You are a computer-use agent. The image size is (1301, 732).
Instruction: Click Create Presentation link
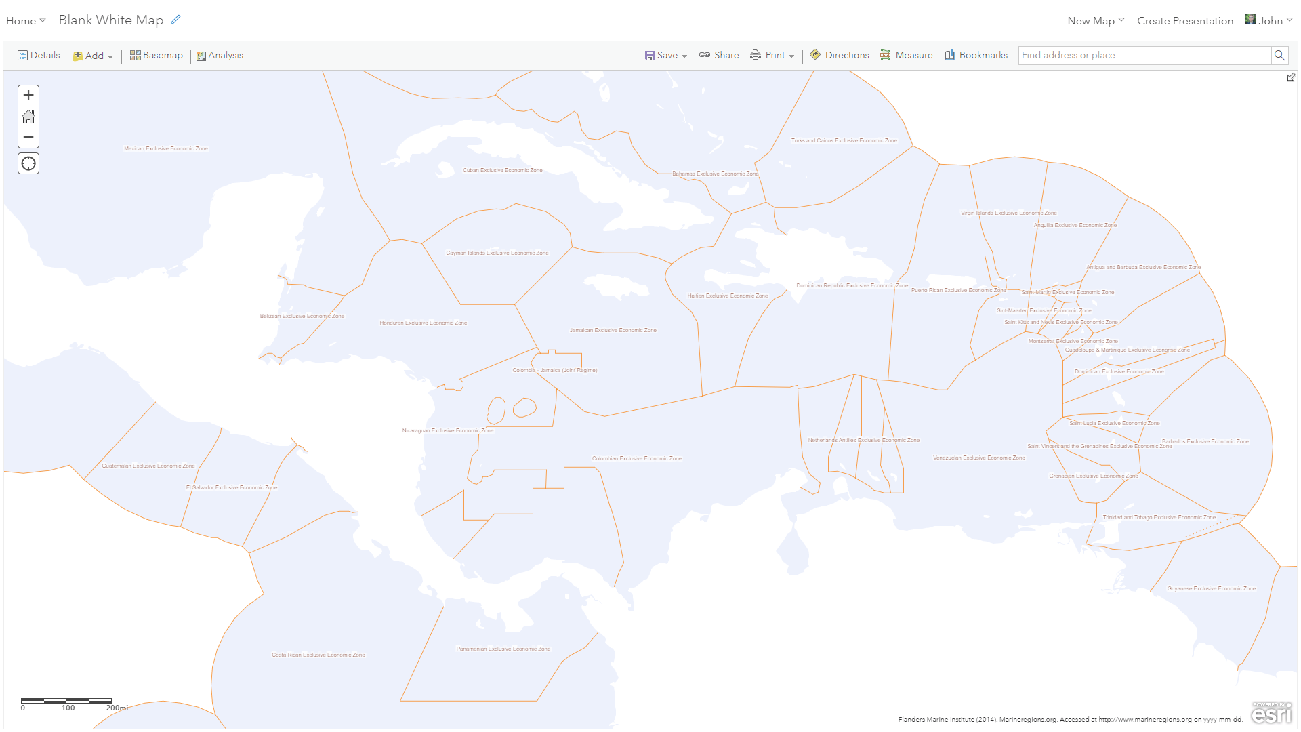1185,21
